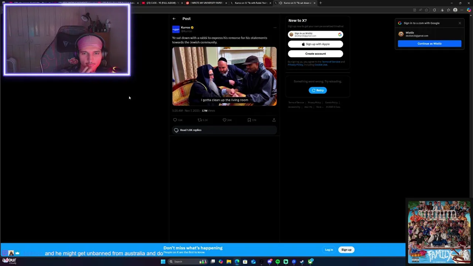Image resolution: width=473 pixels, height=266 pixels.
Task: Like the post with the heart icon
Action: click(224, 120)
